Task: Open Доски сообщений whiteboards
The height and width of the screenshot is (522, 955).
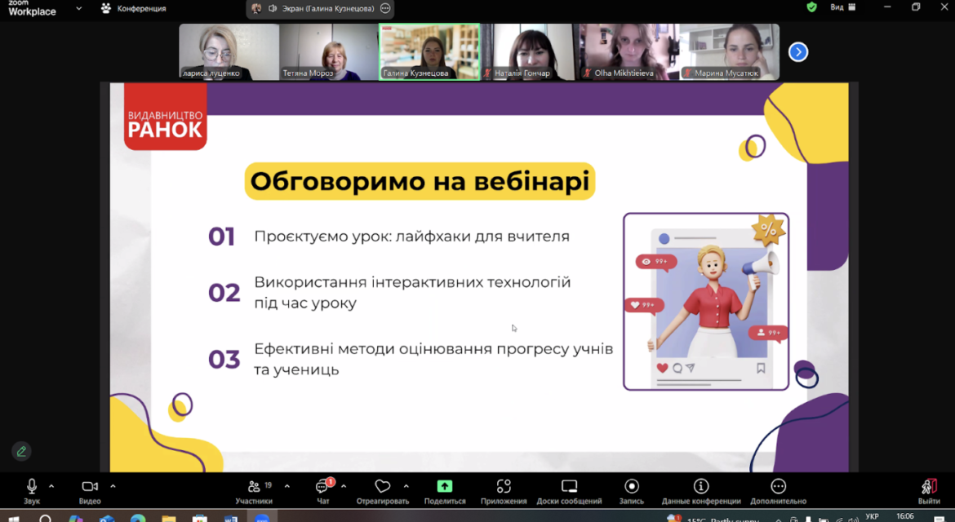Action: (x=569, y=492)
